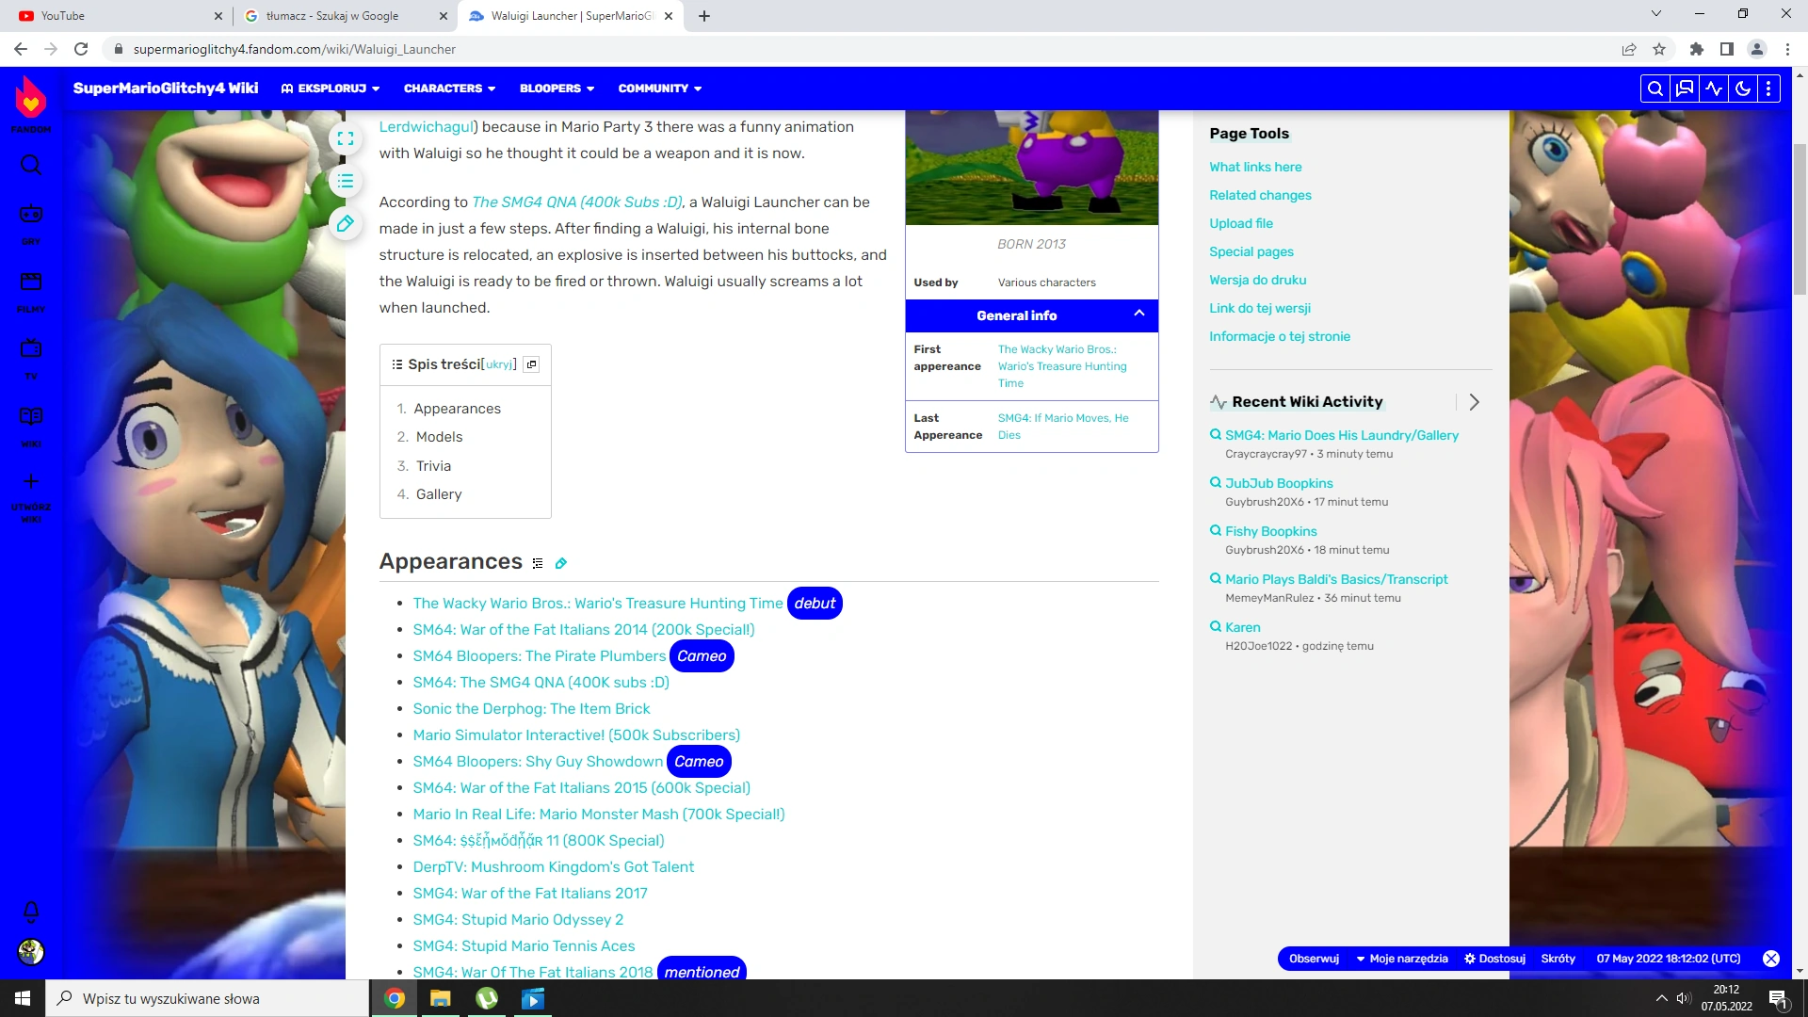Click the expand page width icon

(x=346, y=138)
